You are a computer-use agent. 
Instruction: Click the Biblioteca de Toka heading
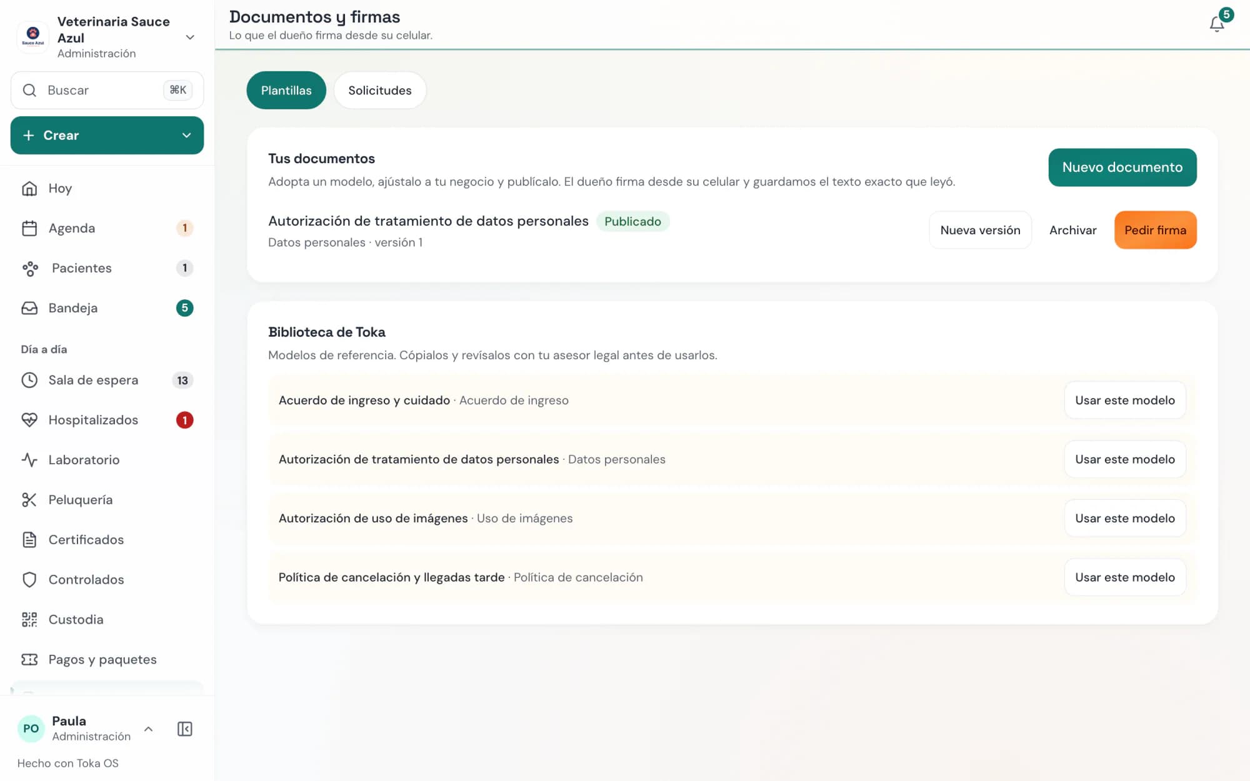coord(326,332)
